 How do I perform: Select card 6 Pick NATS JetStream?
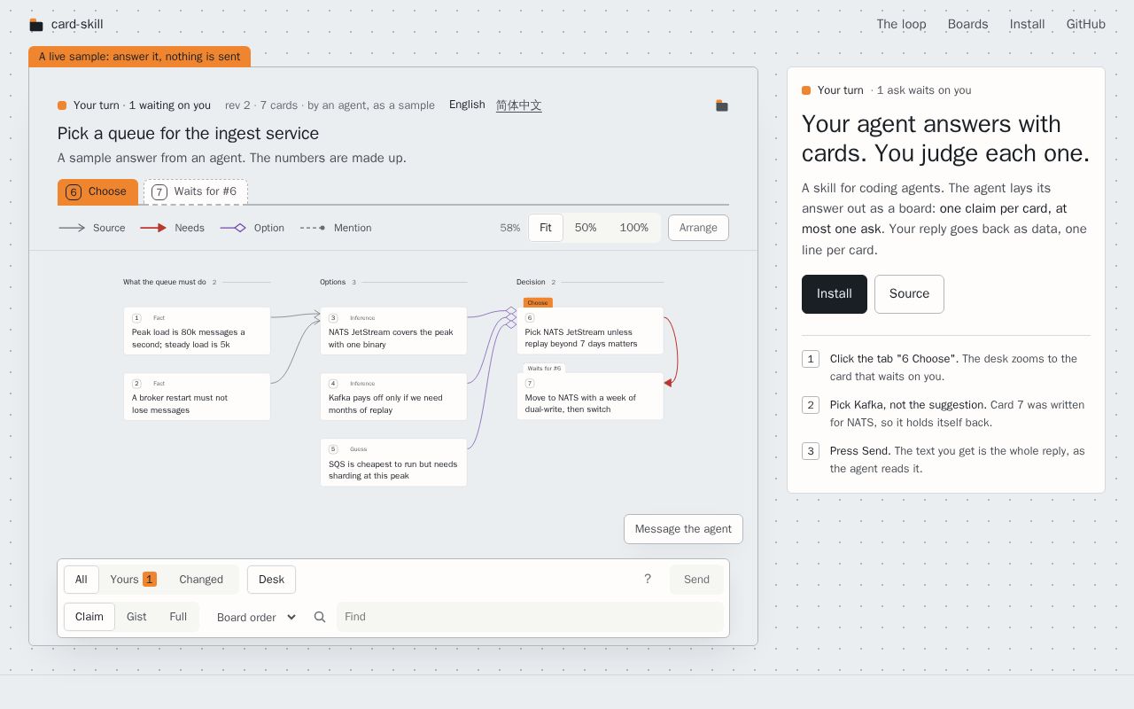590,331
